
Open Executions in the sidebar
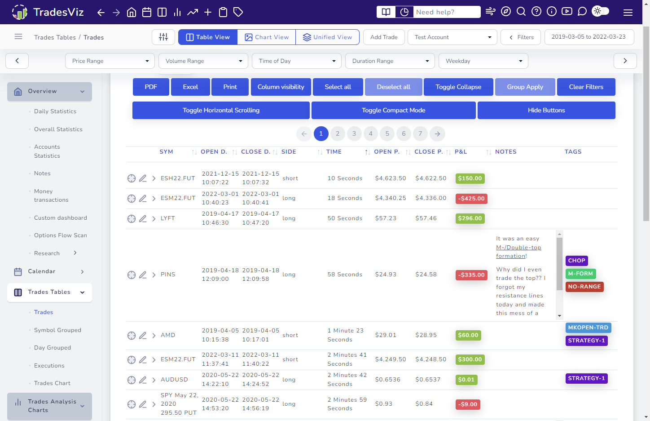pyautogui.click(x=49, y=366)
